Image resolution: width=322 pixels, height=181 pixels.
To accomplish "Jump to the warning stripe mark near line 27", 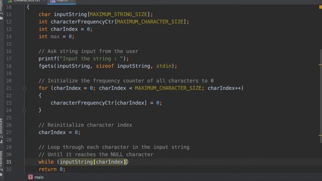I will (x=320, y=135).
